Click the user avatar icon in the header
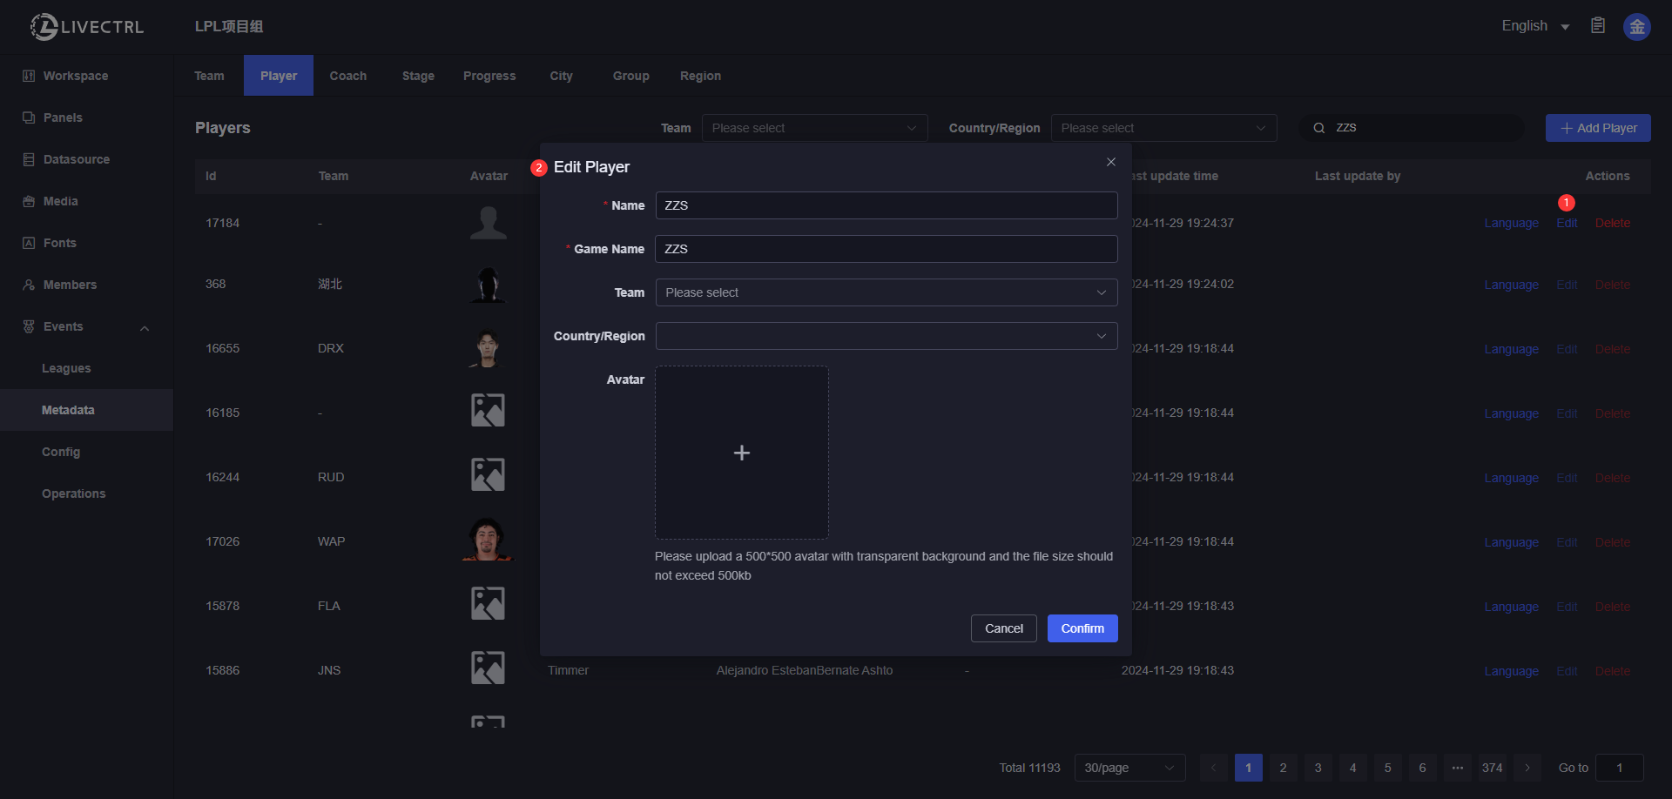This screenshot has height=799, width=1672. pyautogui.click(x=1636, y=27)
